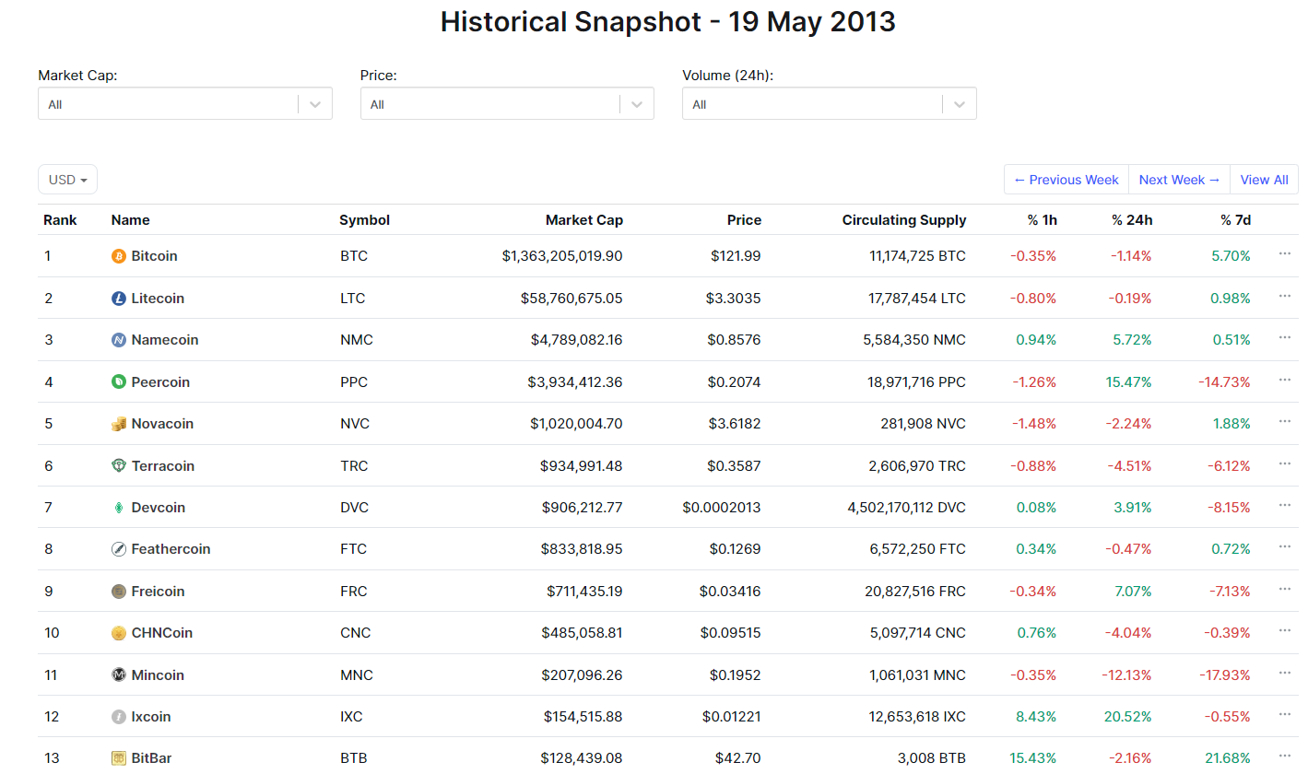Open the Market Cap filter dropdown

184,104
